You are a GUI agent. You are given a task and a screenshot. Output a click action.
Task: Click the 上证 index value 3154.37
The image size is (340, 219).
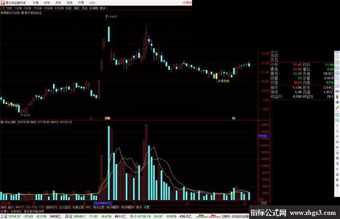(x=14, y=216)
